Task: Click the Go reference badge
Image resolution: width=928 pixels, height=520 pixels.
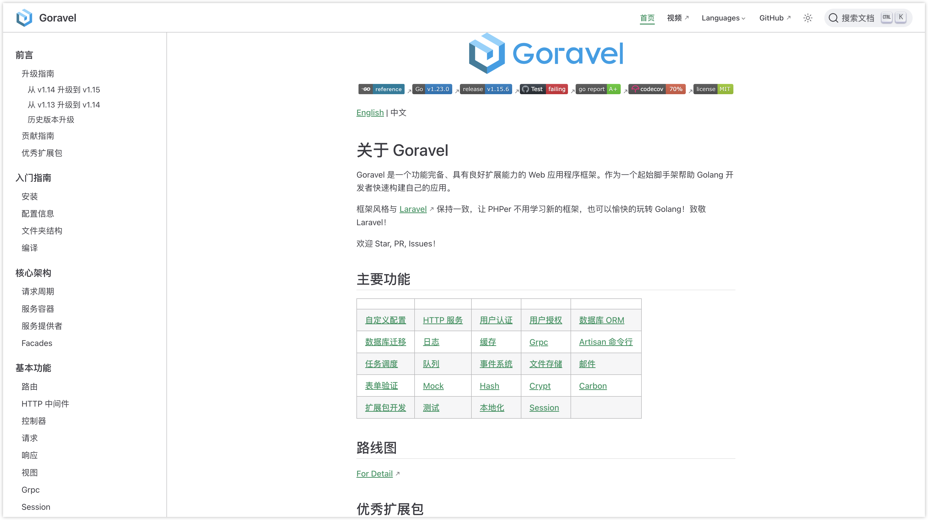Action: point(381,89)
